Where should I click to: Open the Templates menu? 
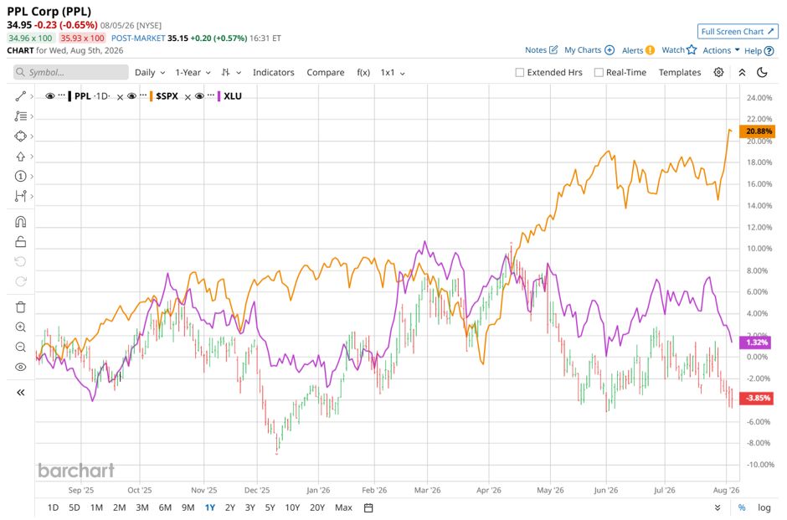click(x=680, y=72)
